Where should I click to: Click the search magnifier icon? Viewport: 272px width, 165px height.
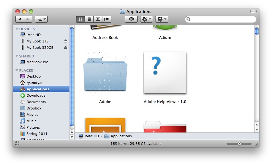point(188,19)
